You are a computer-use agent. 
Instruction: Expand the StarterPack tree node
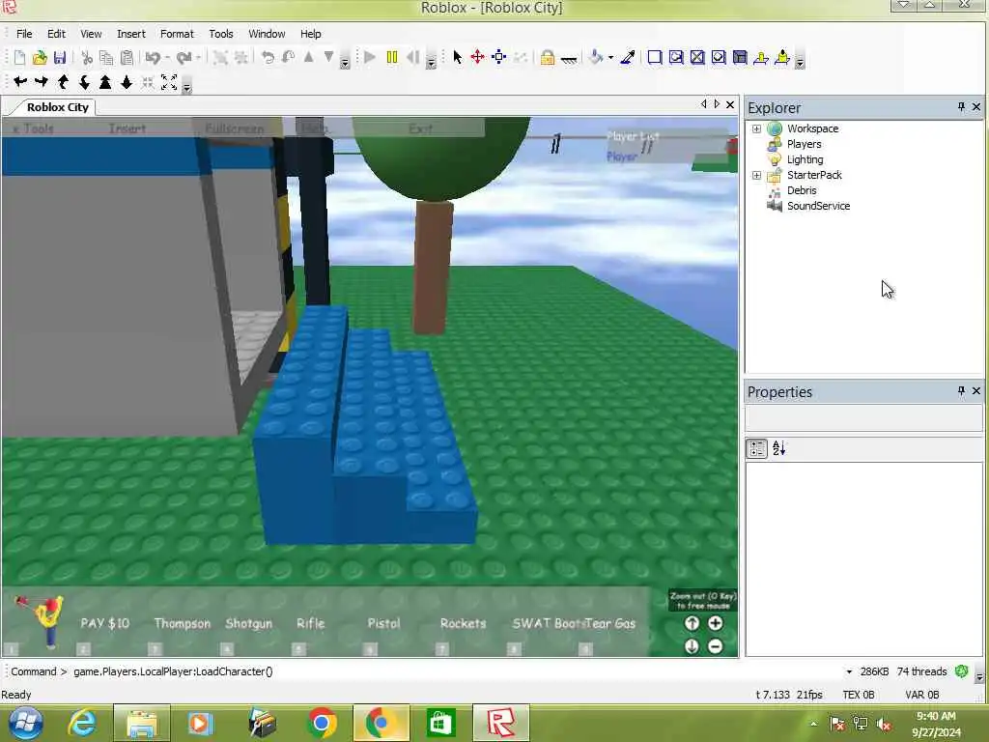click(756, 176)
